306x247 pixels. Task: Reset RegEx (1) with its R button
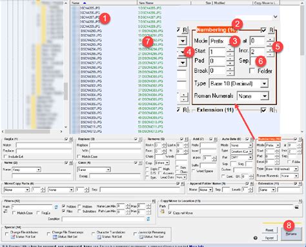tap(71, 139)
